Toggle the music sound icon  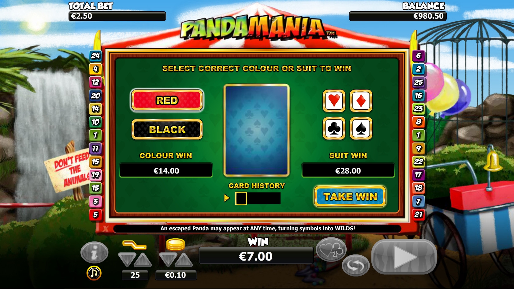[x=94, y=273]
